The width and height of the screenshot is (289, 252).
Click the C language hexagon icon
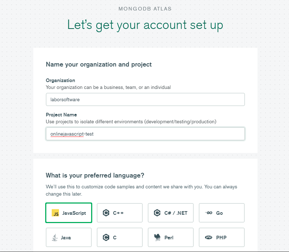106,238
